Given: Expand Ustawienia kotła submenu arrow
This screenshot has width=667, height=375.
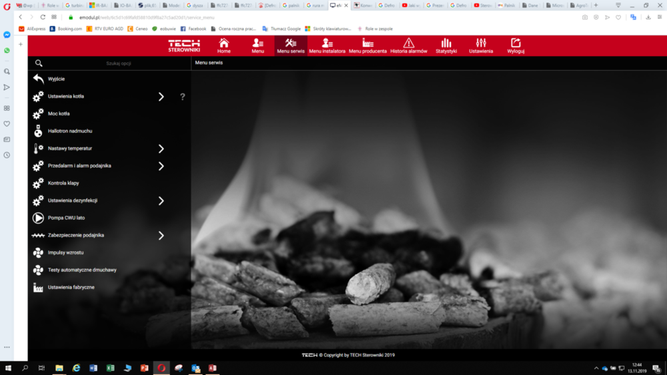Looking at the screenshot, I should (x=161, y=97).
